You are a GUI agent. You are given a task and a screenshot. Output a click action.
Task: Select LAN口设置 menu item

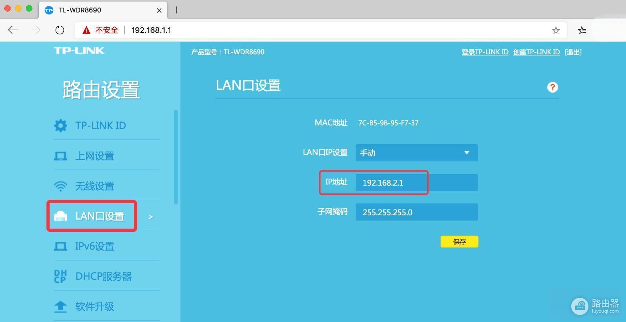(100, 216)
